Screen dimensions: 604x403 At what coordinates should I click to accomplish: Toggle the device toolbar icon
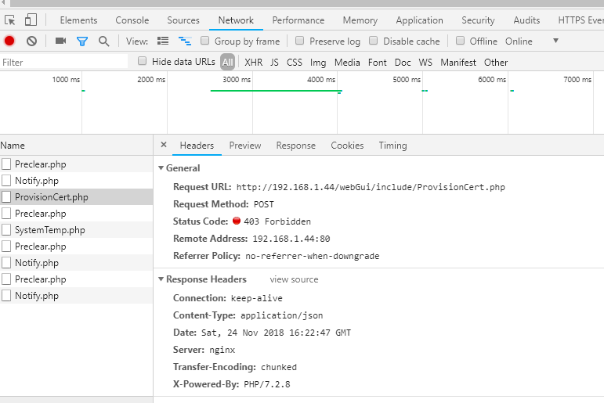pyautogui.click(x=31, y=20)
